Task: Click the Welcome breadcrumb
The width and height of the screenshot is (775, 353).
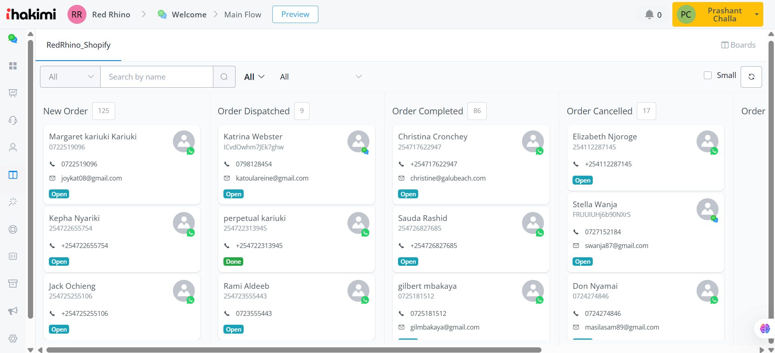Action: 189,15
